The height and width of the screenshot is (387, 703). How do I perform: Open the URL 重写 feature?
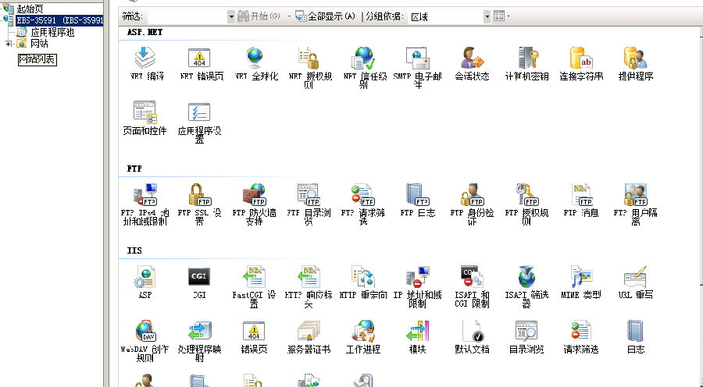pos(635,277)
